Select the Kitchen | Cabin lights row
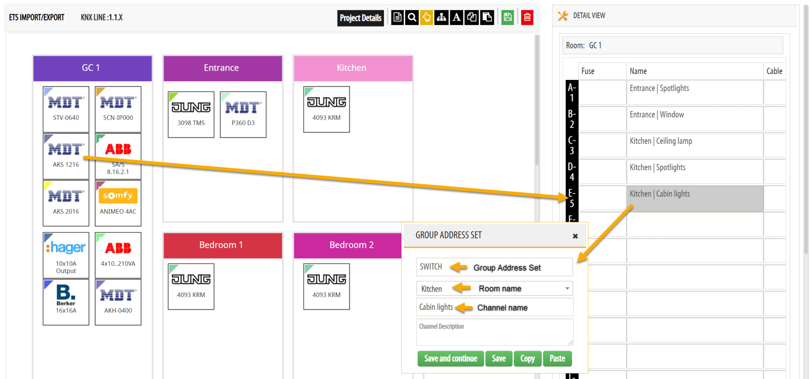 (x=694, y=198)
